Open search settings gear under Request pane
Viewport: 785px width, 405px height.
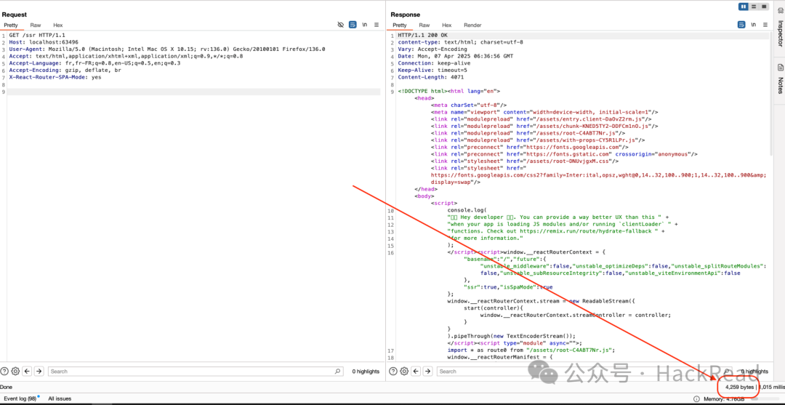(x=15, y=371)
